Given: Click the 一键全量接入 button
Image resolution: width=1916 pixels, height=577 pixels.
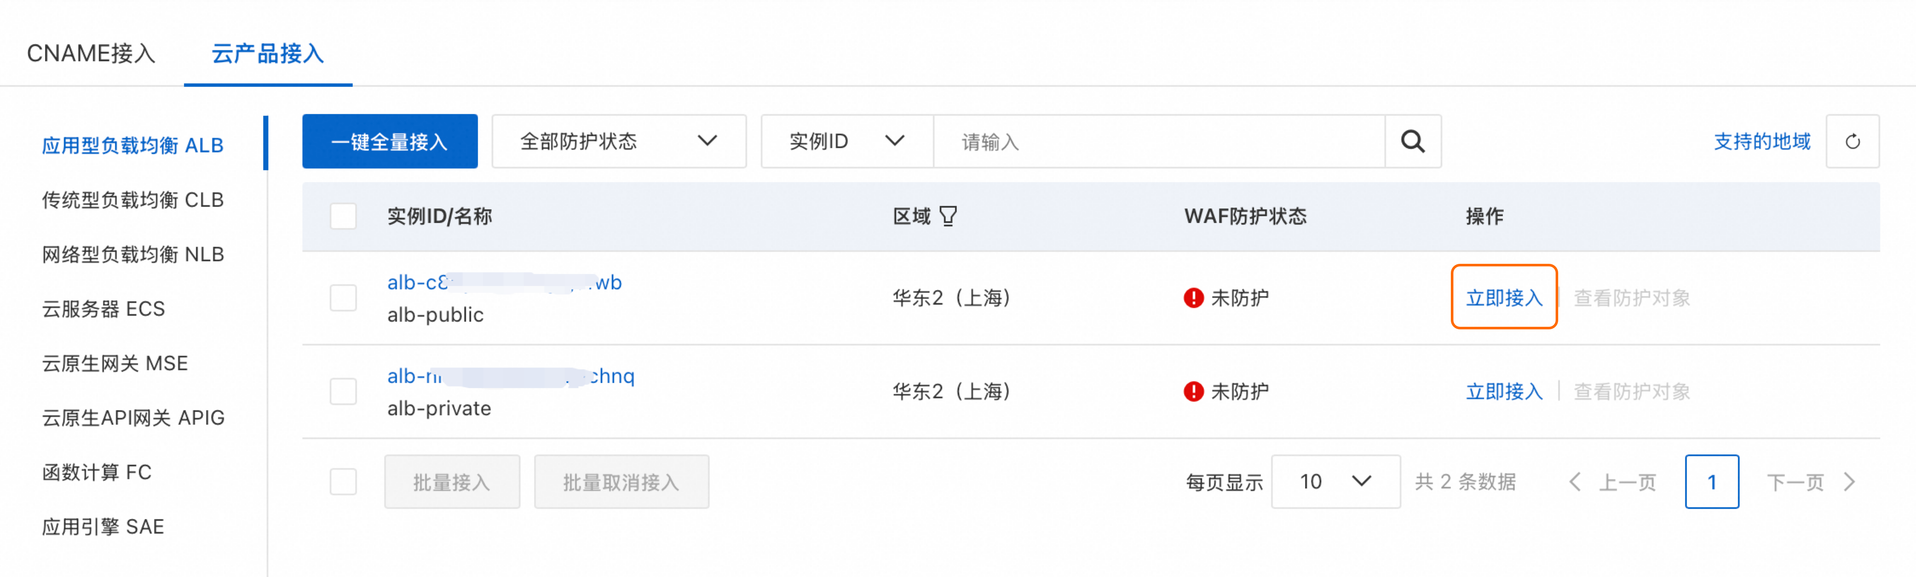Looking at the screenshot, I should [390, 141].
